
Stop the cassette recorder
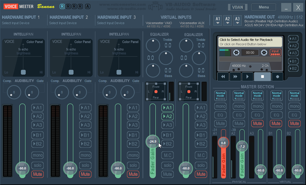[262, 76]
